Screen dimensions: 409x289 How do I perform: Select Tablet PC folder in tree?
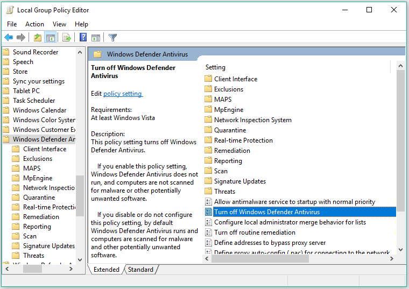click(x=26, y=91)
